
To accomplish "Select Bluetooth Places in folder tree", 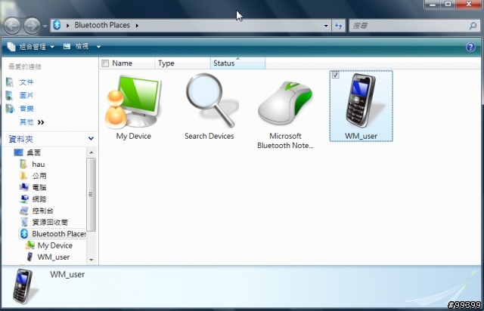I will [x=53, y=234].
